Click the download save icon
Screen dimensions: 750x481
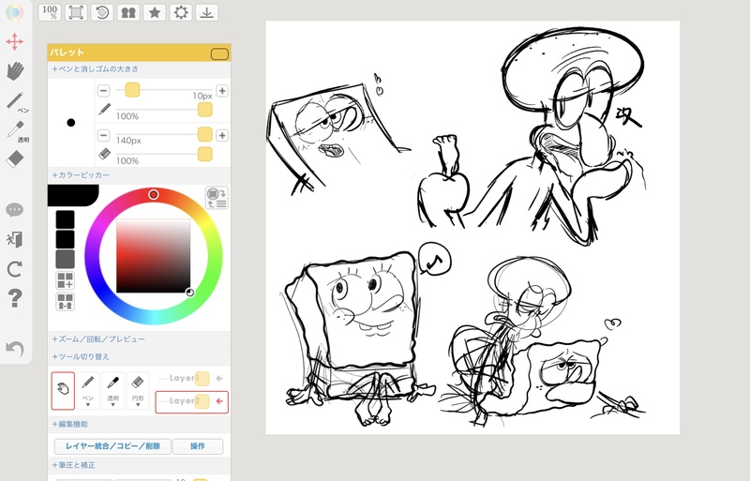click(206, 12)
